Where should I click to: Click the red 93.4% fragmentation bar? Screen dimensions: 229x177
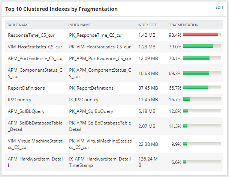[202, 34]
